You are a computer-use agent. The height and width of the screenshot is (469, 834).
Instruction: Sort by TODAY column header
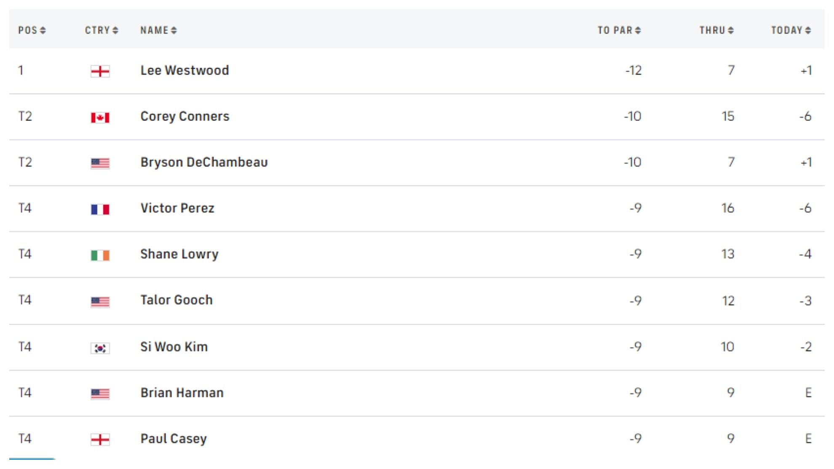tap(791, 30)
